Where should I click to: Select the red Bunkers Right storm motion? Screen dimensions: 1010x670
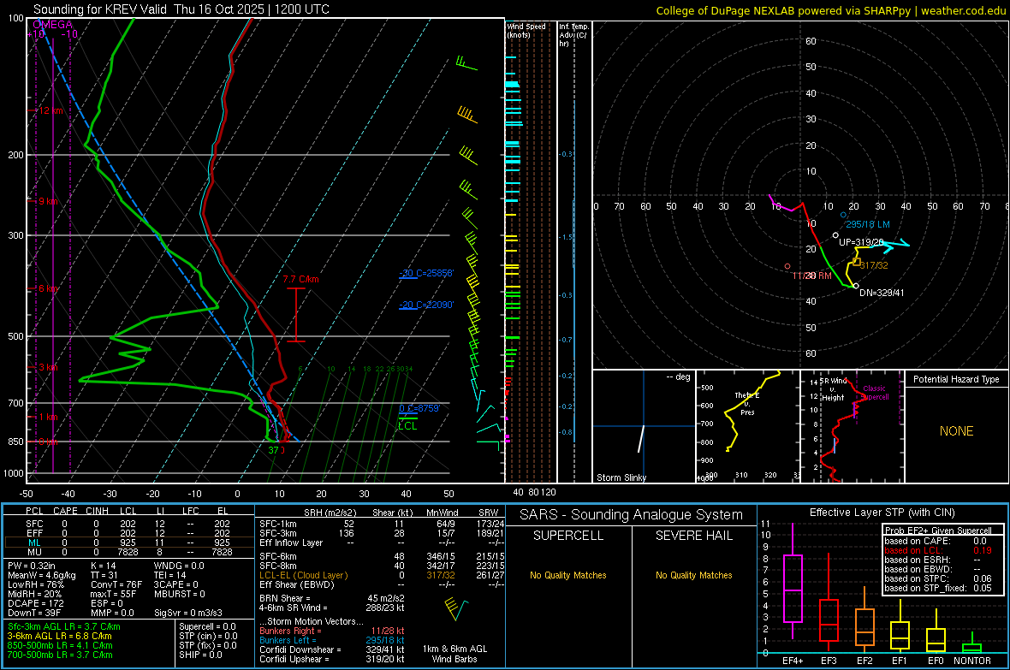tap(332, 631)
